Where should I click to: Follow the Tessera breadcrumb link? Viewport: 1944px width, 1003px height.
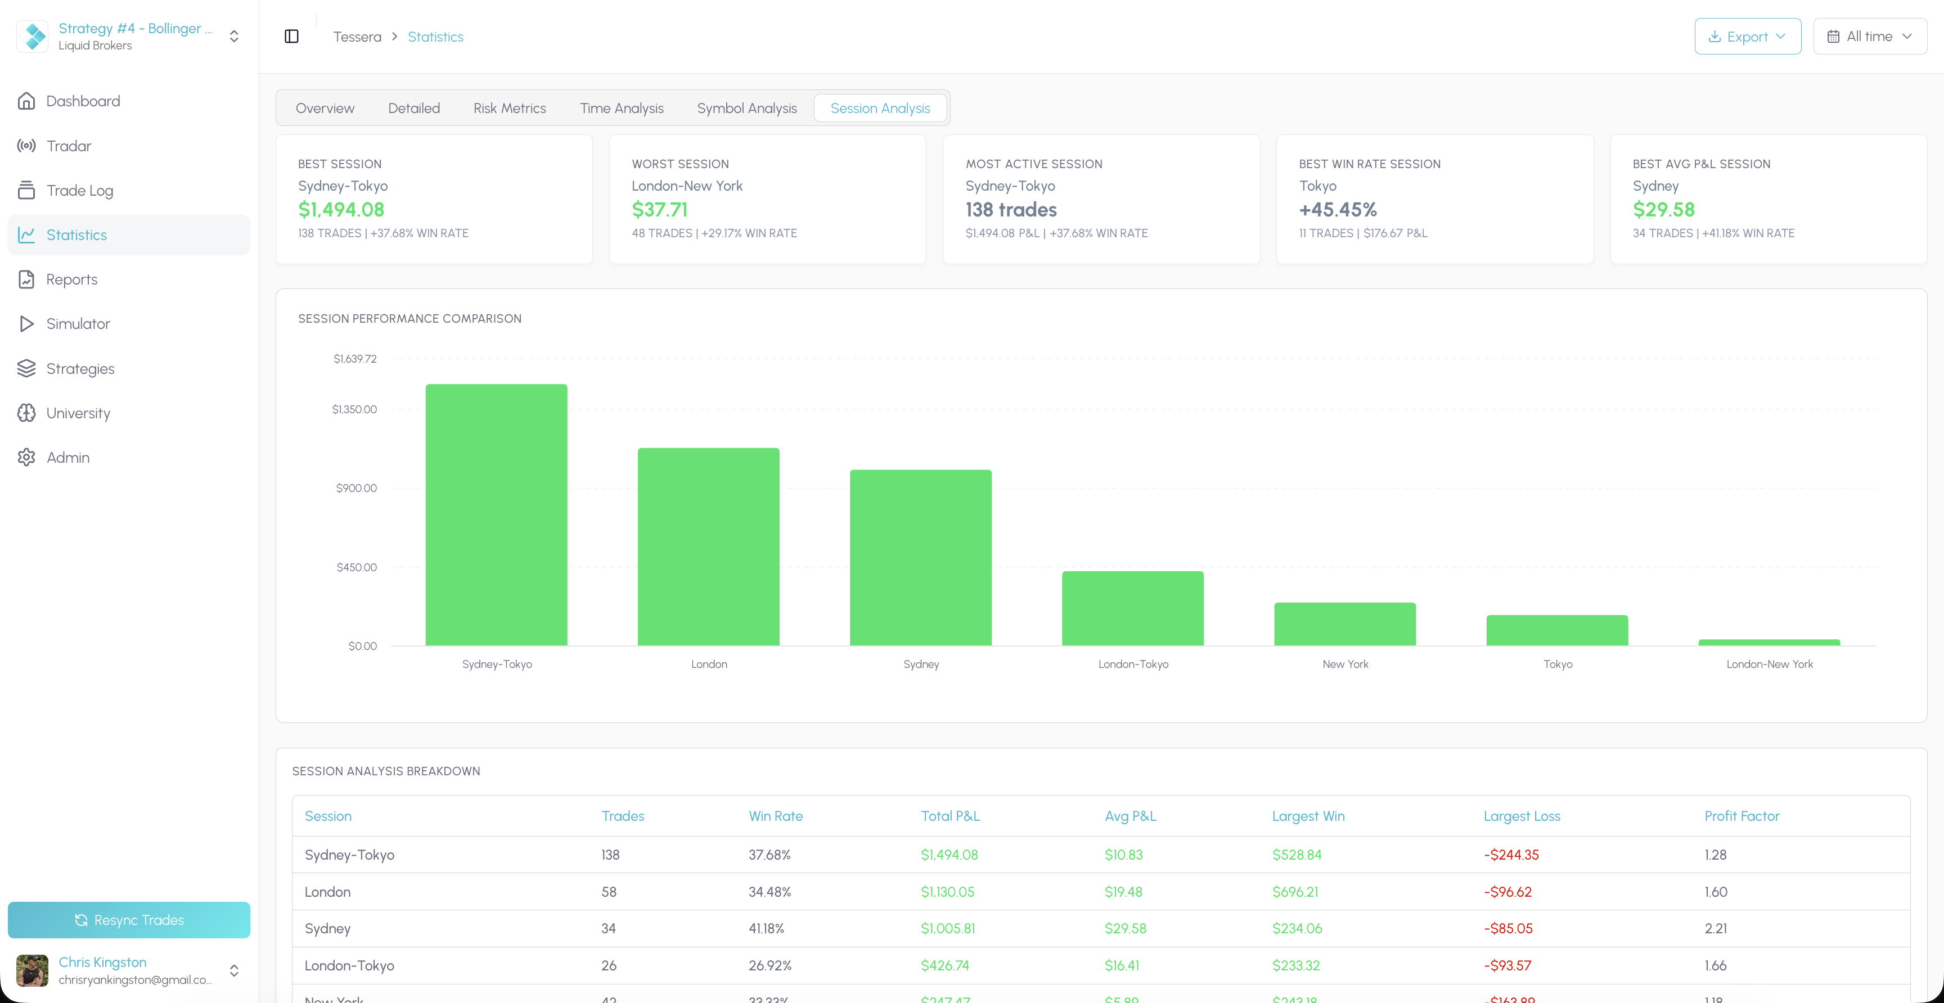point(357,36)
